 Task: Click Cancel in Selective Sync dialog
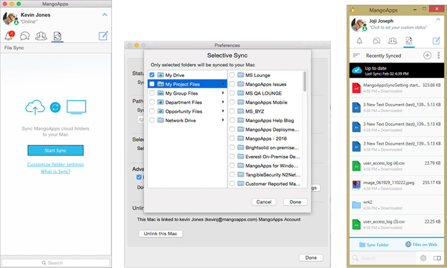click(x=264, y=202)
